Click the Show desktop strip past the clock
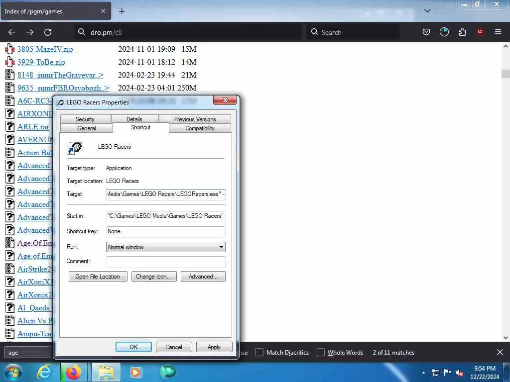Viewport: 510px width, 382px height. (x=507, y=372)
